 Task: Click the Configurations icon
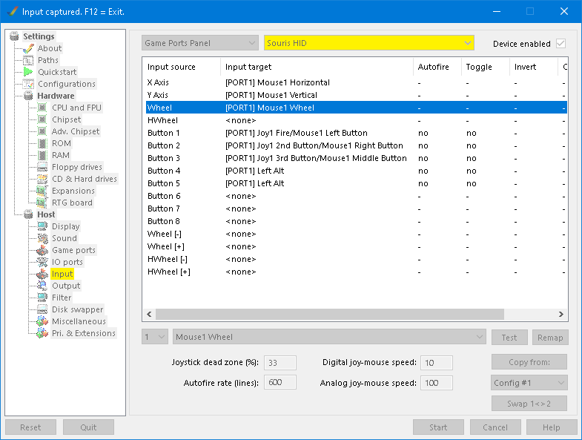point(28,84)
